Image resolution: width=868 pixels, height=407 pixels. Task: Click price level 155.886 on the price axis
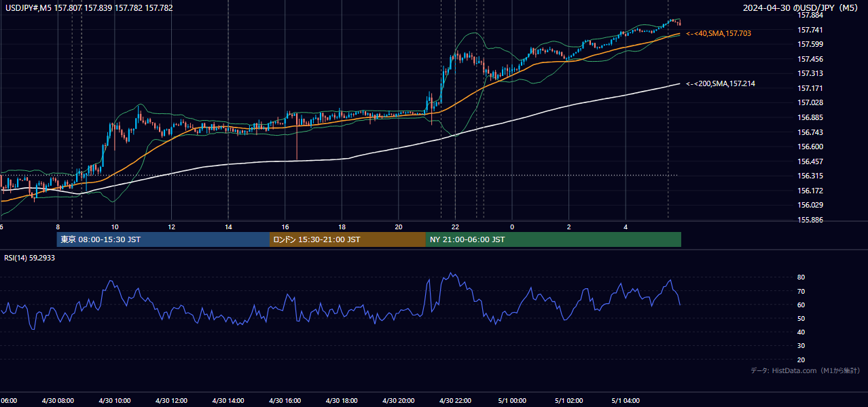click(x=810, y=220)
